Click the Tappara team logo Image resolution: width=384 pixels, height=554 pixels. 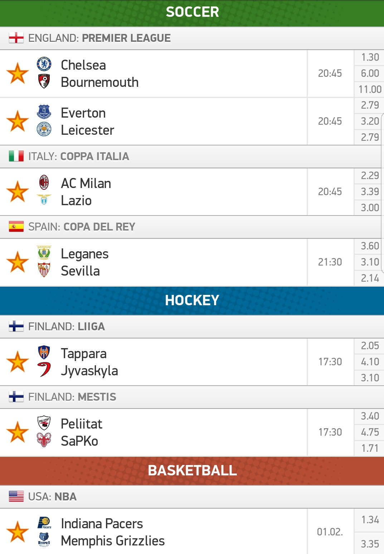44,352
